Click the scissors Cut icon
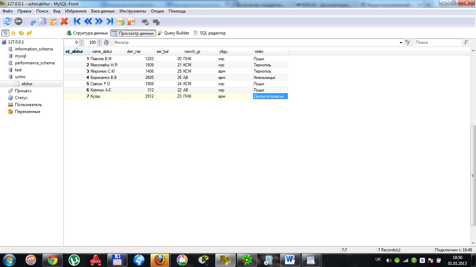This screenshot has height=267, width=476. coord(32,22)
